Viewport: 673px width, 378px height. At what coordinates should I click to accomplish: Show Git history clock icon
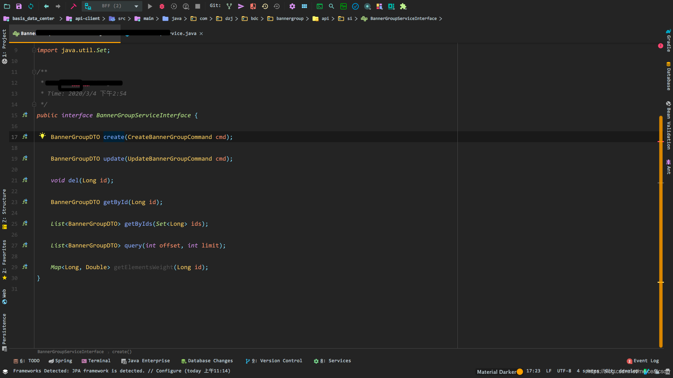pos(265,6)
